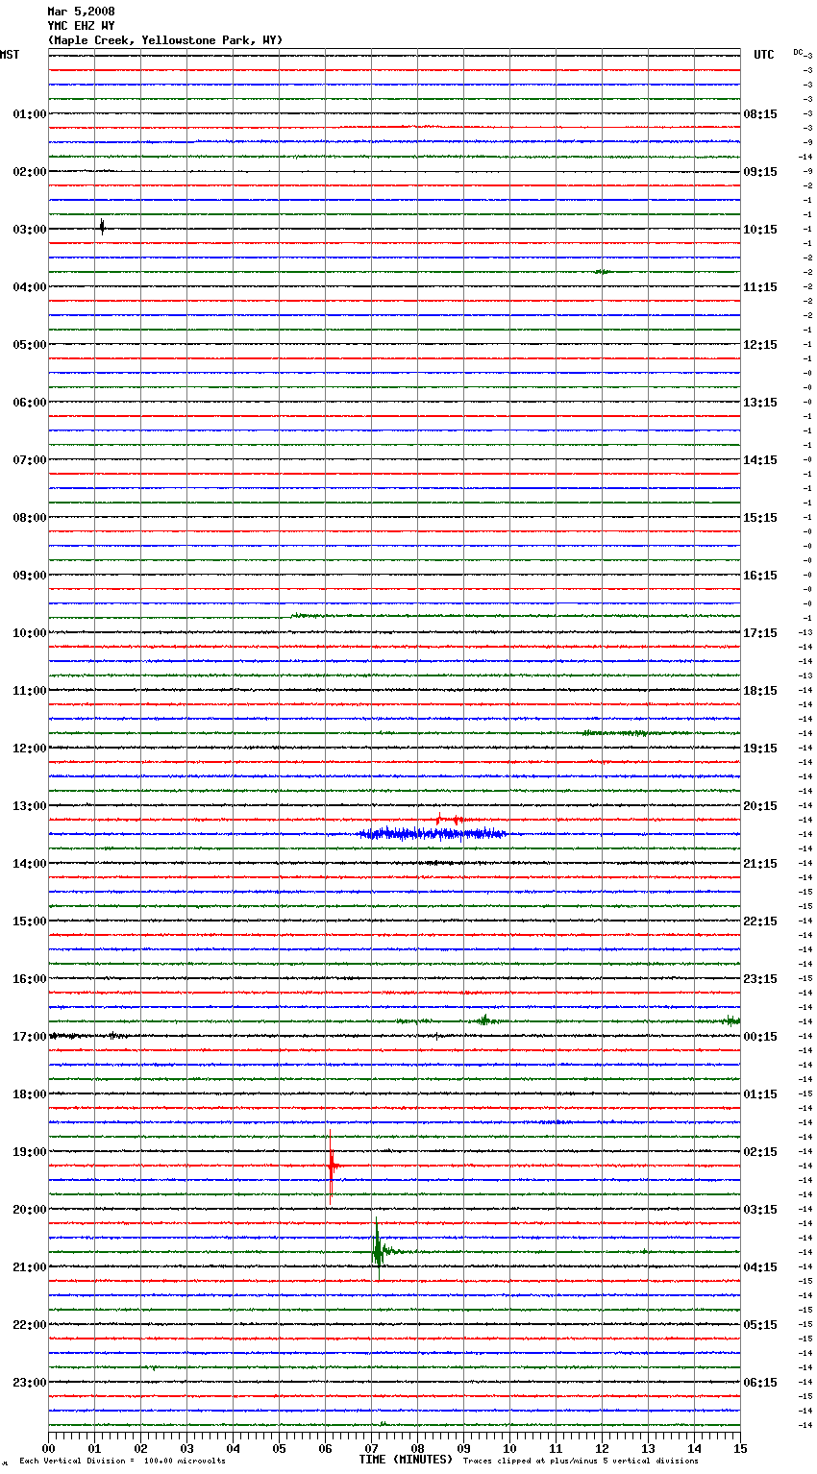Click the 14:15 UTC time label
Viewport: 817px width, 1474px height.
(x=760, y=460)
